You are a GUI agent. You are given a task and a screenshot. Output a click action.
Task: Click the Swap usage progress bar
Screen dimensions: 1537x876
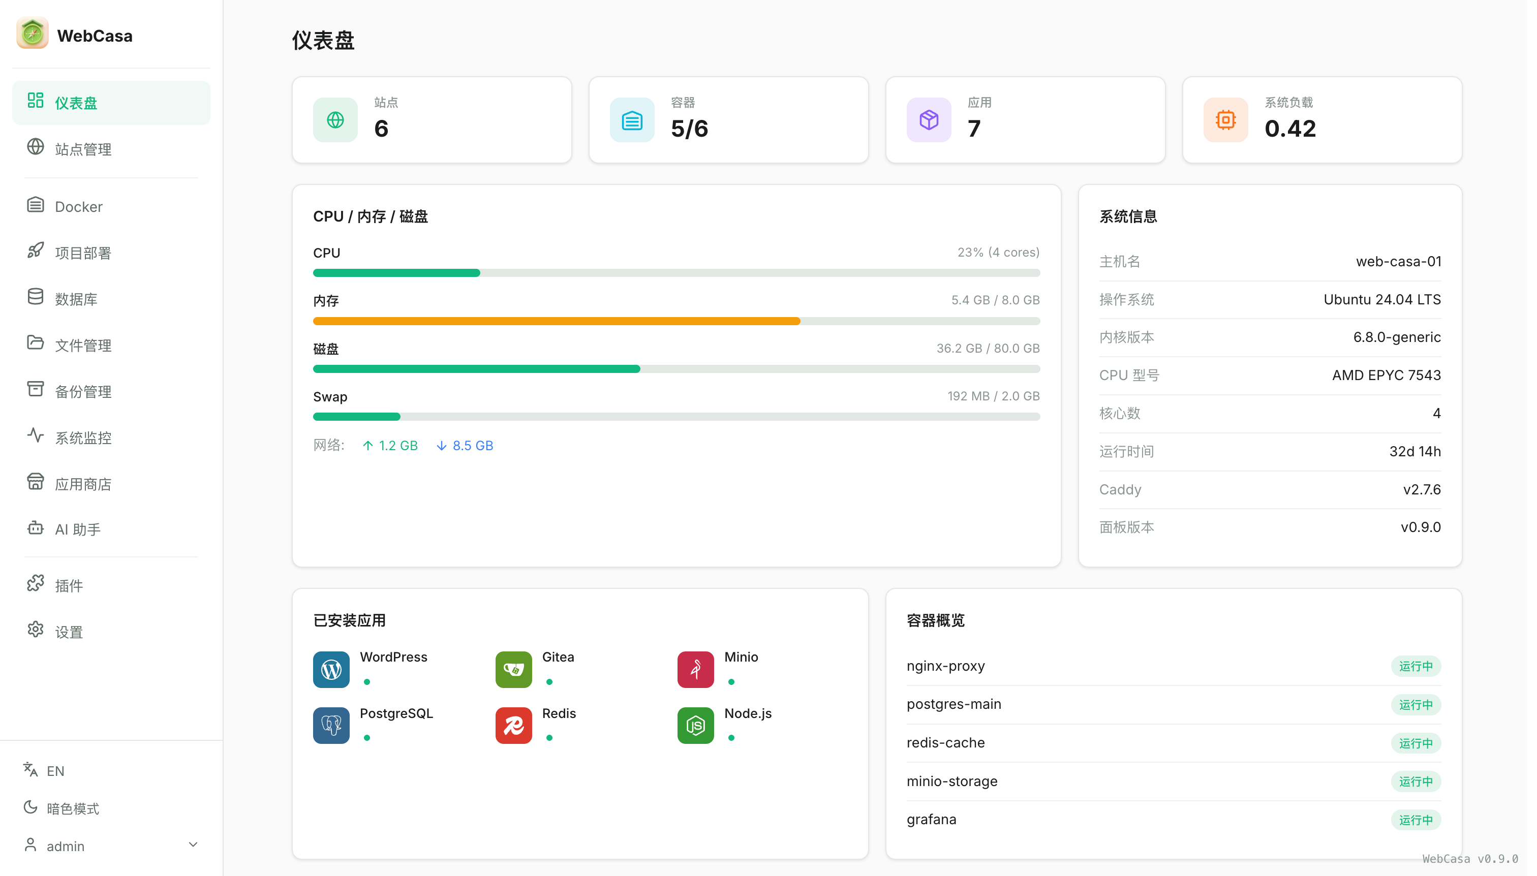676,416
